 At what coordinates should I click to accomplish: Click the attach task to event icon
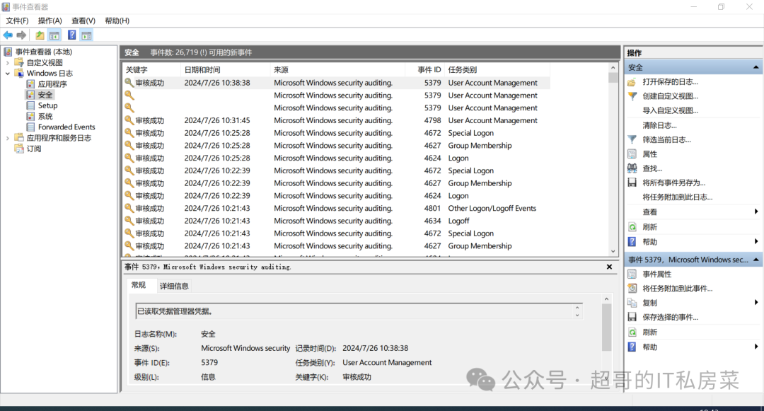pos(632,289)
